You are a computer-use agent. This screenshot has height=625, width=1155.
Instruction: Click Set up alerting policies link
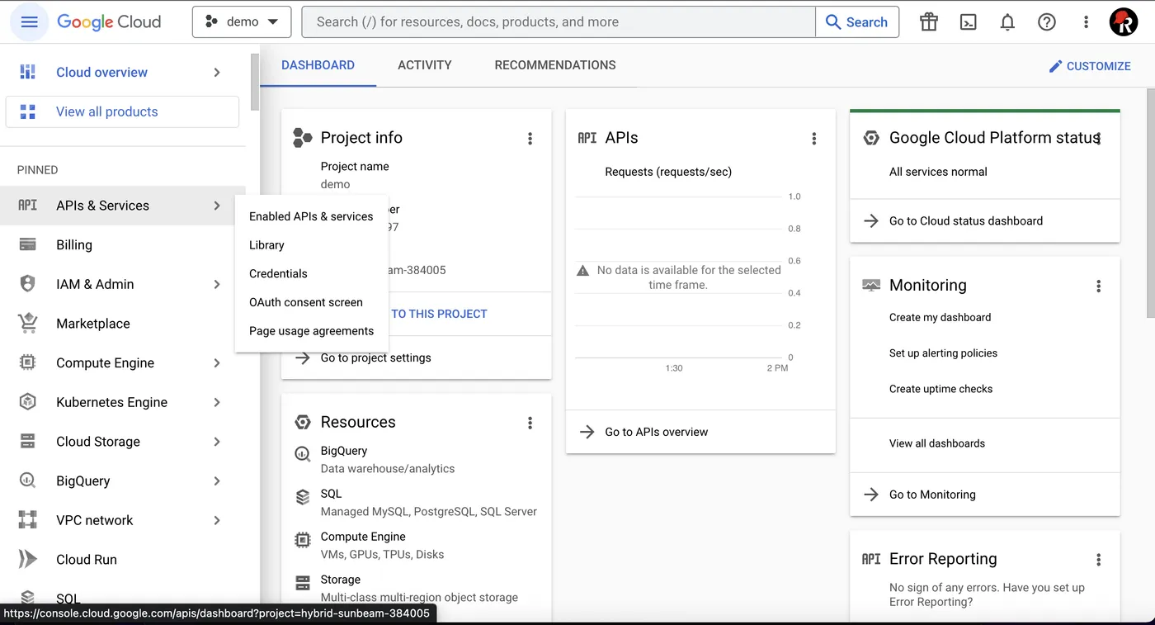tap(943, 353)
